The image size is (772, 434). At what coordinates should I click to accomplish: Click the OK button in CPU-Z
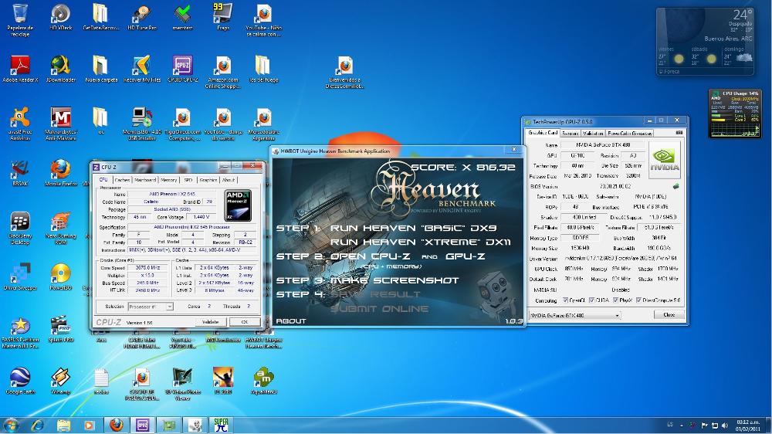245,322
